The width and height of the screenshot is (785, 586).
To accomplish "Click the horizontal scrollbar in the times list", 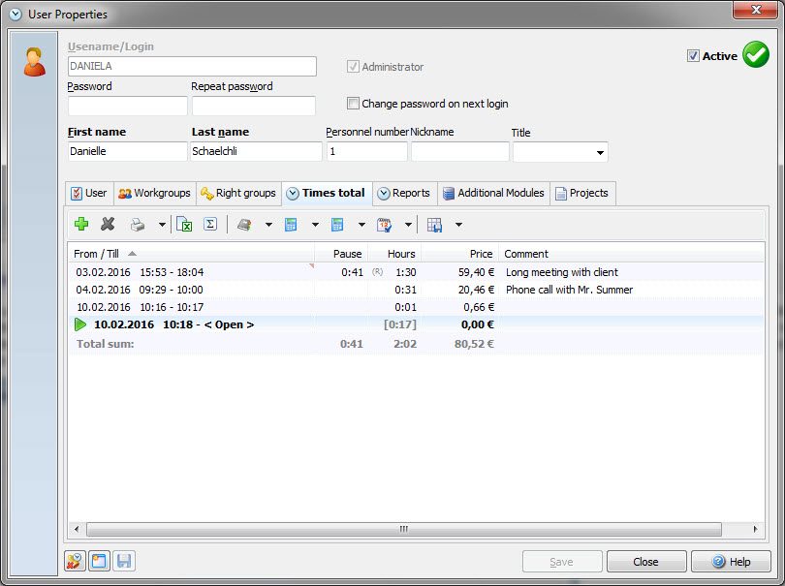I will pyautogui.click(x=403, y=530).
